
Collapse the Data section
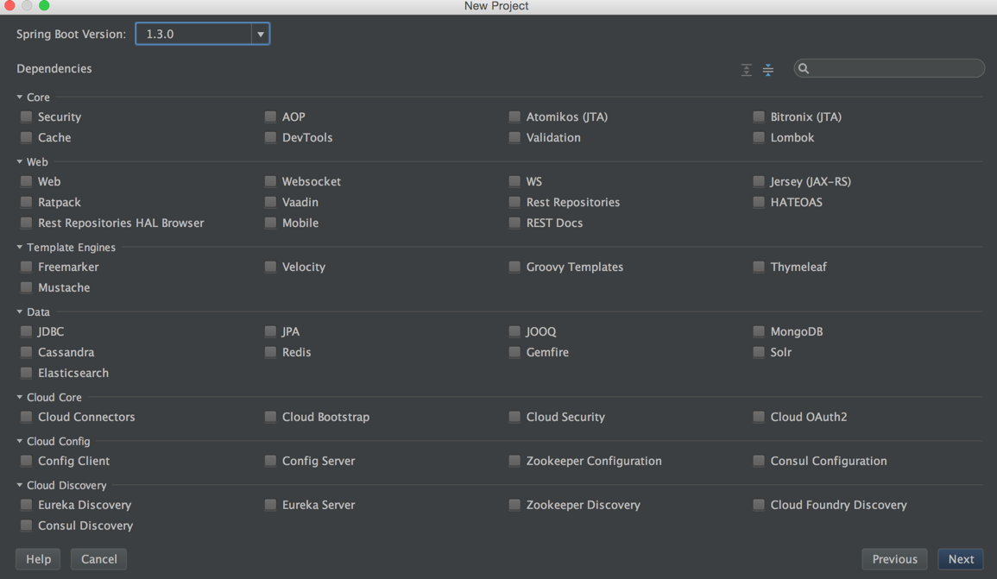pyautogui.click(x=17, y=312)
